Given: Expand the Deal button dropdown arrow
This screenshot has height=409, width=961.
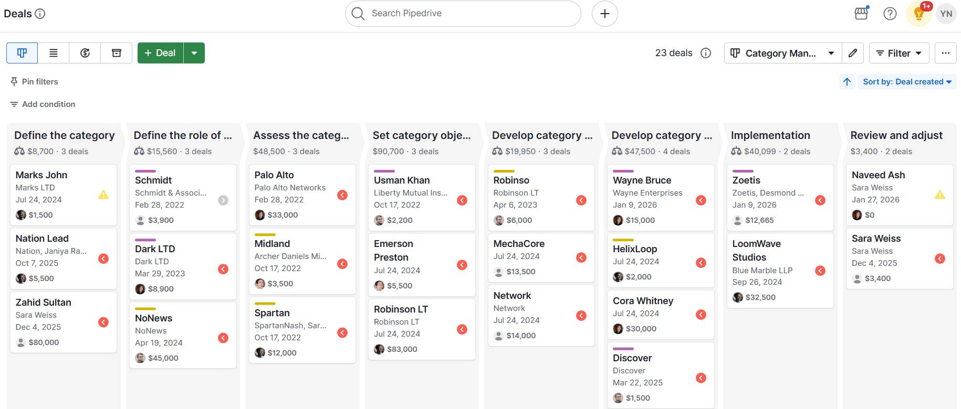Looking at the screenshot, I should (x=194, y=53).
